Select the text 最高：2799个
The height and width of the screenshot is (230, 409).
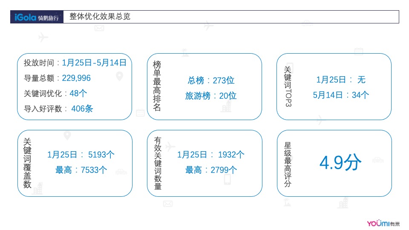[211, 170]
